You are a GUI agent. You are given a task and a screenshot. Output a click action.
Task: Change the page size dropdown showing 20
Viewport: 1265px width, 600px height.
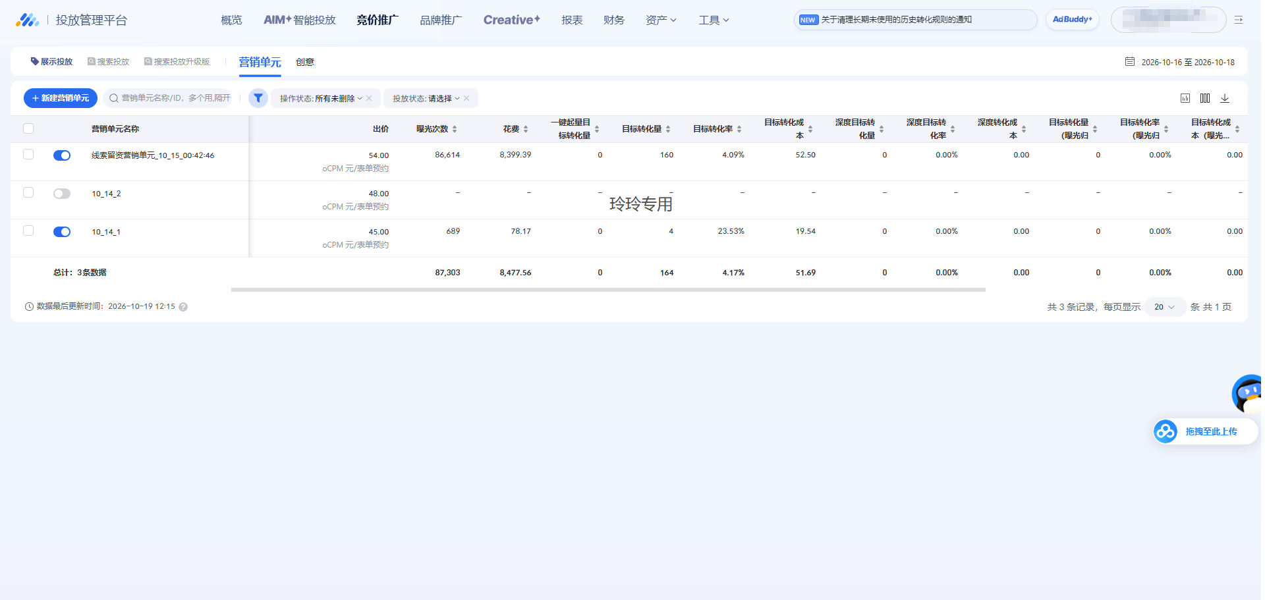(1165, 307)
